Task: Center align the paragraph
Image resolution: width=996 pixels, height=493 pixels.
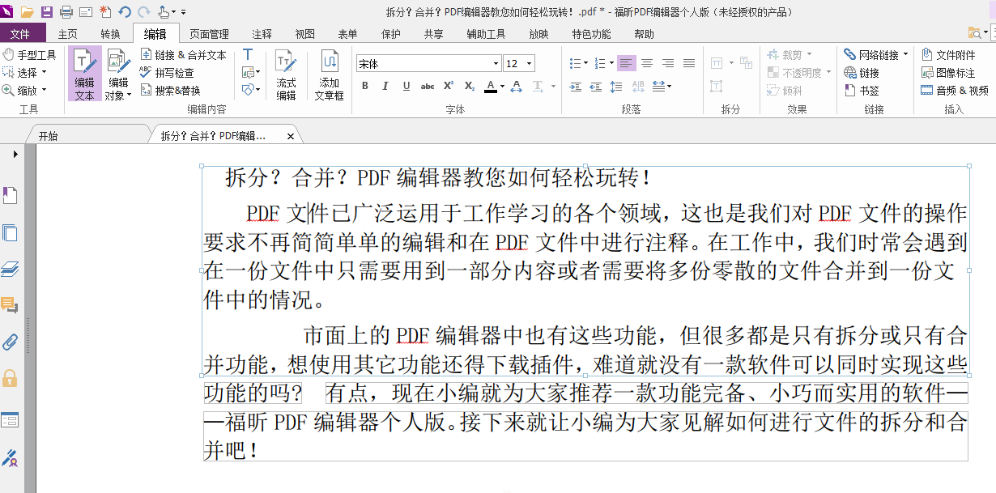Action: coord(647,63)
